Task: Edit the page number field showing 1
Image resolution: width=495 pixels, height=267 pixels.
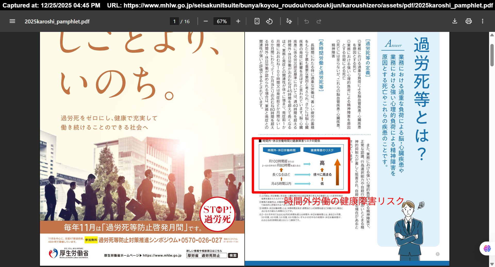Action: pyautogui.click(x=174, y=21)
